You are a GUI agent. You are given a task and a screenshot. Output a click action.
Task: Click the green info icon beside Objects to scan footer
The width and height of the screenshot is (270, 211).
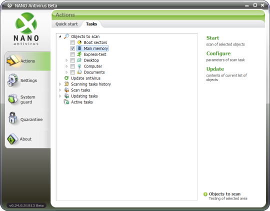(205, 194)
